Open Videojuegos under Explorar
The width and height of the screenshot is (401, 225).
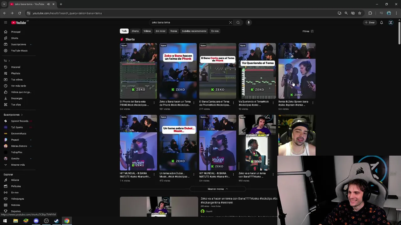(x=18, y=199)
